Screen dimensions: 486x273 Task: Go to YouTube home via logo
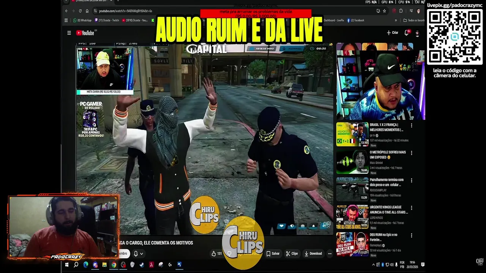pyautogui.click(x=85, y=33)
